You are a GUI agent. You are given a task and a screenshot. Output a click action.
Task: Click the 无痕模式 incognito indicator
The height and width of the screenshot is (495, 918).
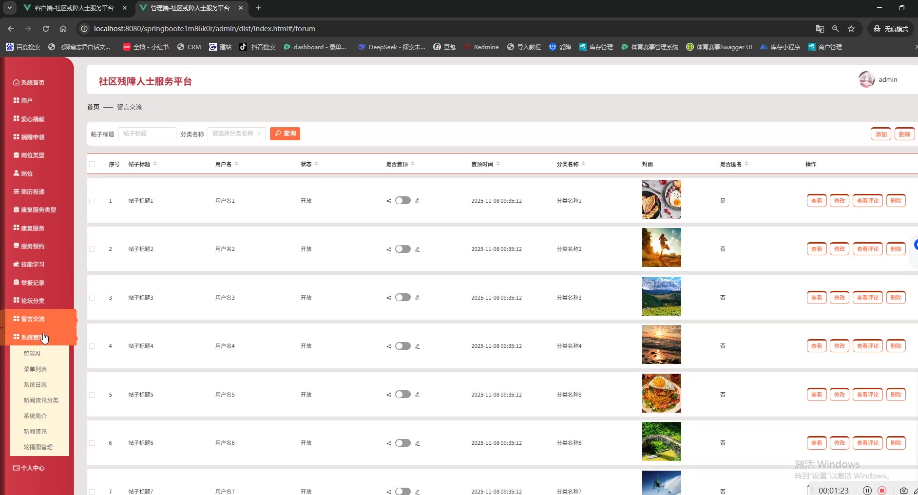[x=891, y=29]
